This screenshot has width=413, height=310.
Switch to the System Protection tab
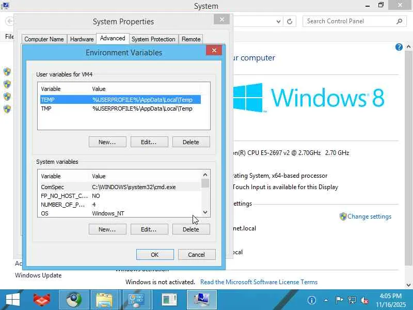[x=153, y=39]
